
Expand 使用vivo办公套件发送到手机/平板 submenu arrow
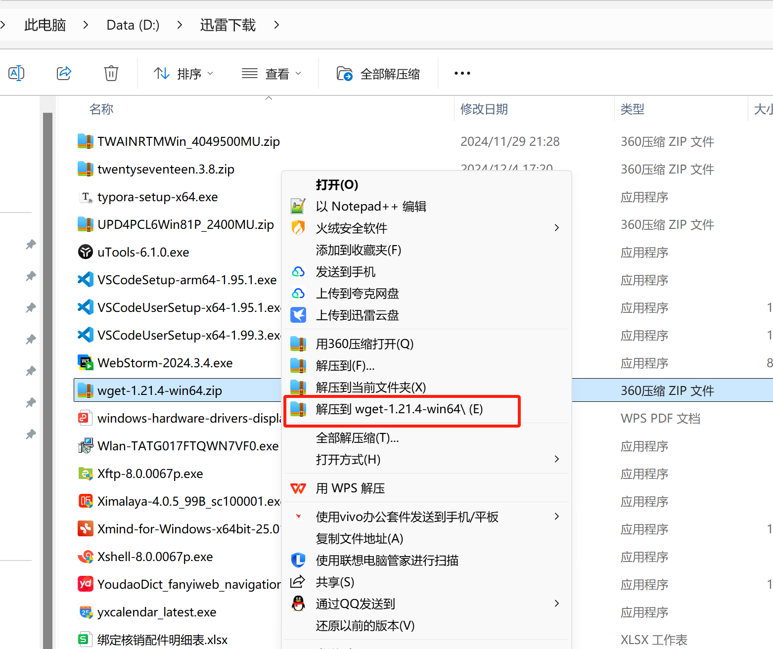coord(557,517)
